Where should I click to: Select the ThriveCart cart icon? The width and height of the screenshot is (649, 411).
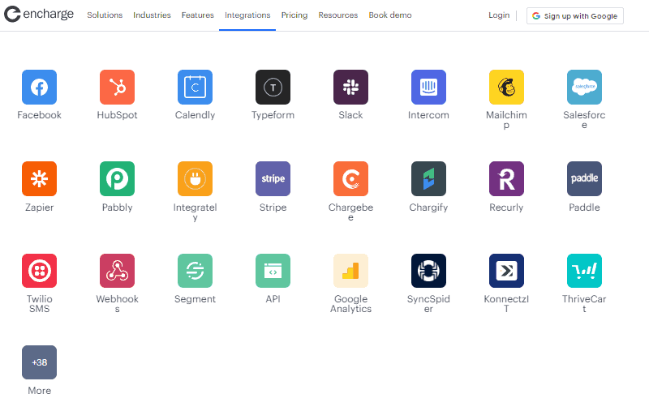click(584, 271)
